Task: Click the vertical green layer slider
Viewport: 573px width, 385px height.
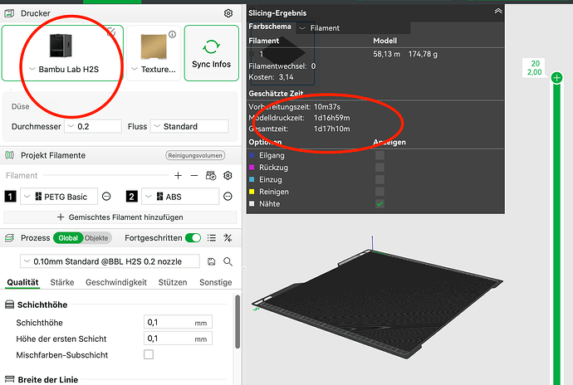Action: [x=556, y=234]
